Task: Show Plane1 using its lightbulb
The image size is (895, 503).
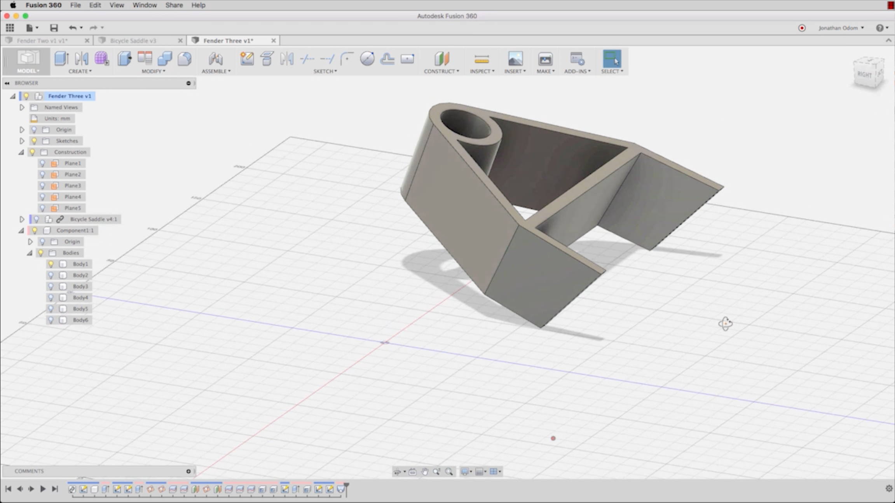Action: click(43, 163)
